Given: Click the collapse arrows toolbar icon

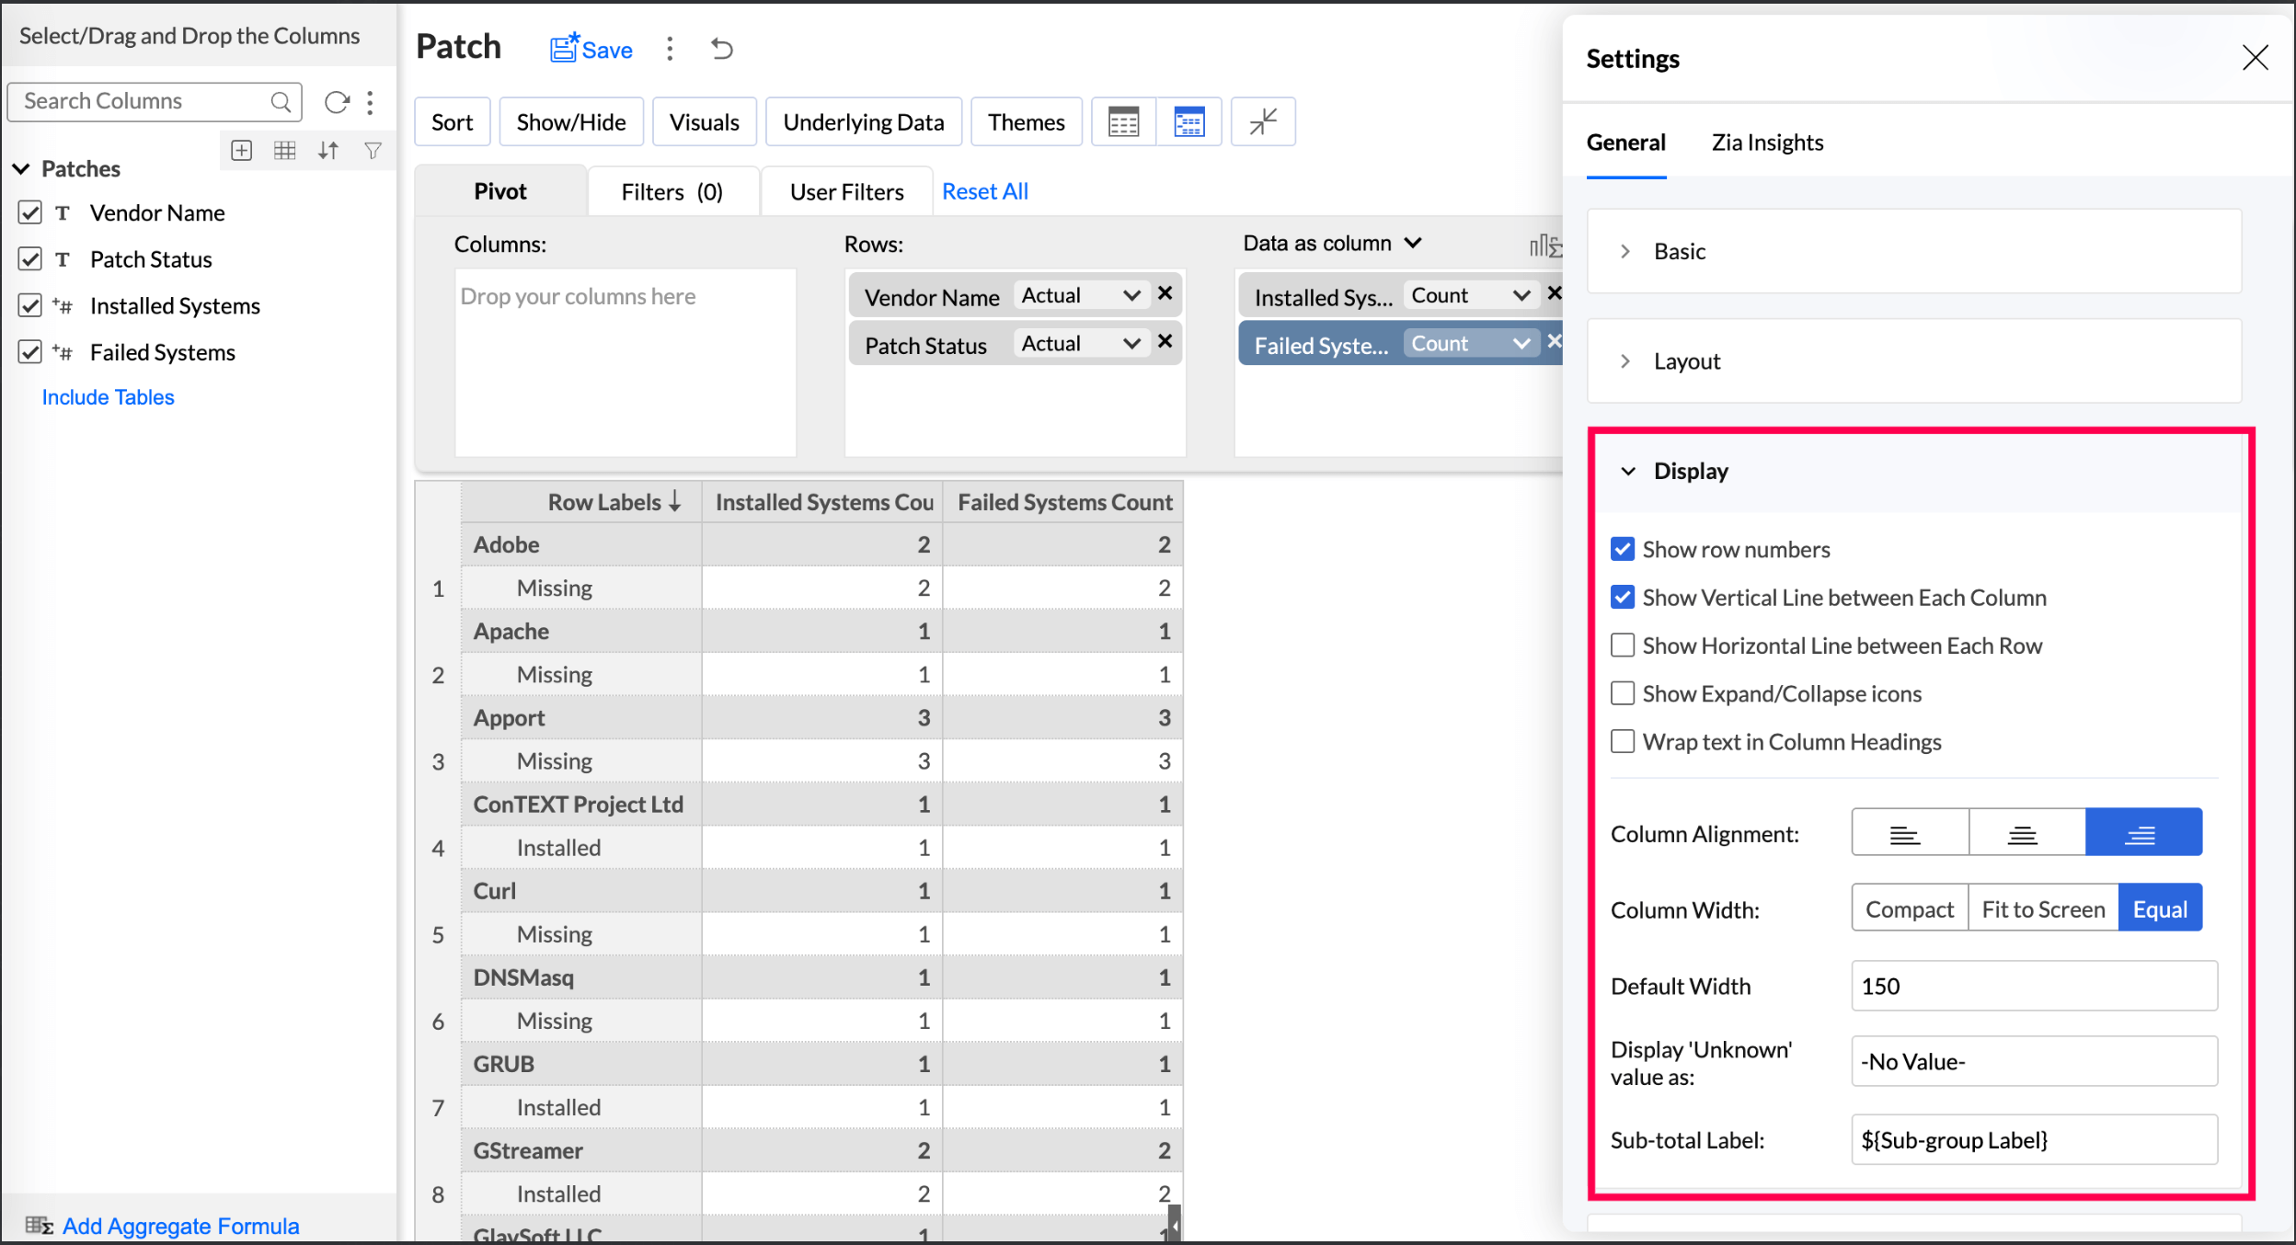Looking at the screenshot, I should point(1263,121).
